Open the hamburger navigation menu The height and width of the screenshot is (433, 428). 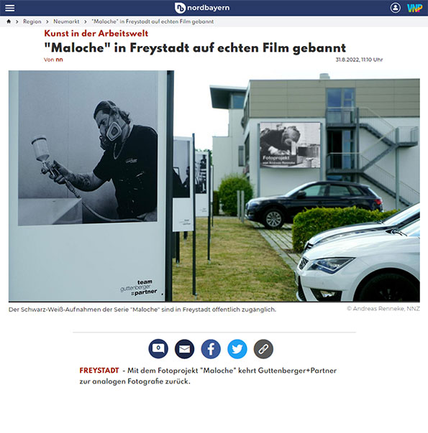point(9,8)
